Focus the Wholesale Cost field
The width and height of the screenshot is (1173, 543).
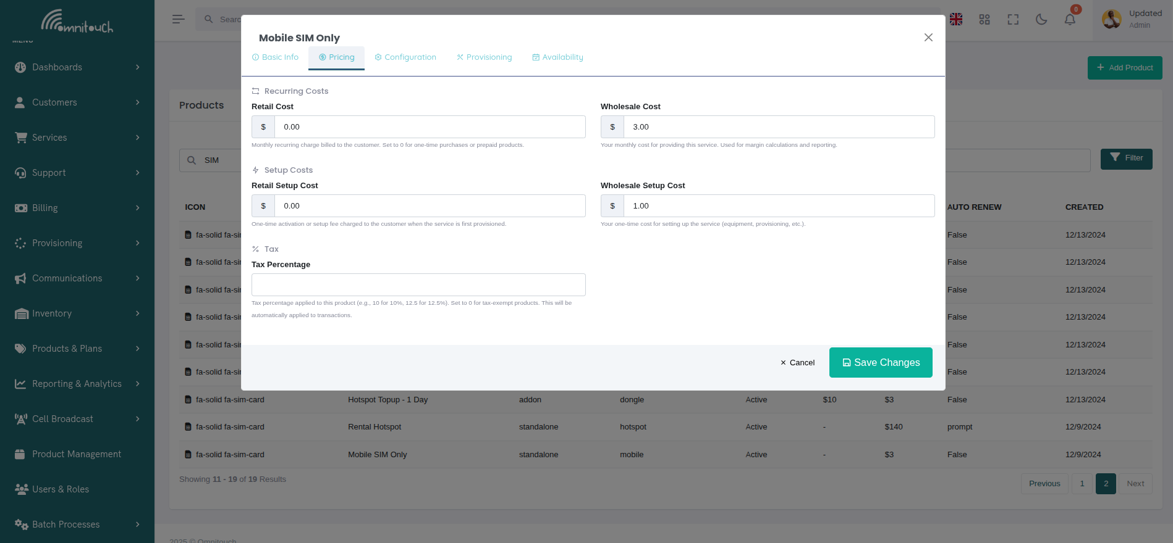[779, 127]
